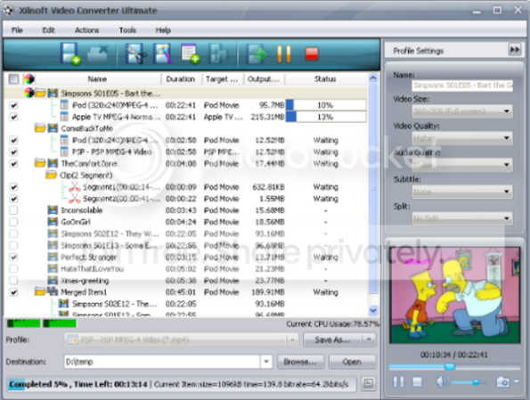Click the Merged Item1 folder icon
Image resolution: width=530 pixels, height=400 pixels.
[x=40, y=291]
